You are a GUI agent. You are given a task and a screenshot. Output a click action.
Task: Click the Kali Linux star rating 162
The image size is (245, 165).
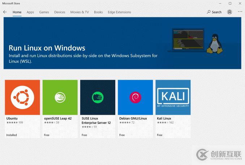point(165,122)
